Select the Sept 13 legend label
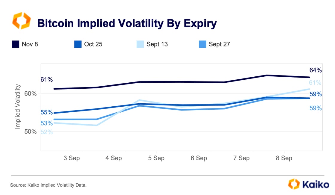 [157, 44]
